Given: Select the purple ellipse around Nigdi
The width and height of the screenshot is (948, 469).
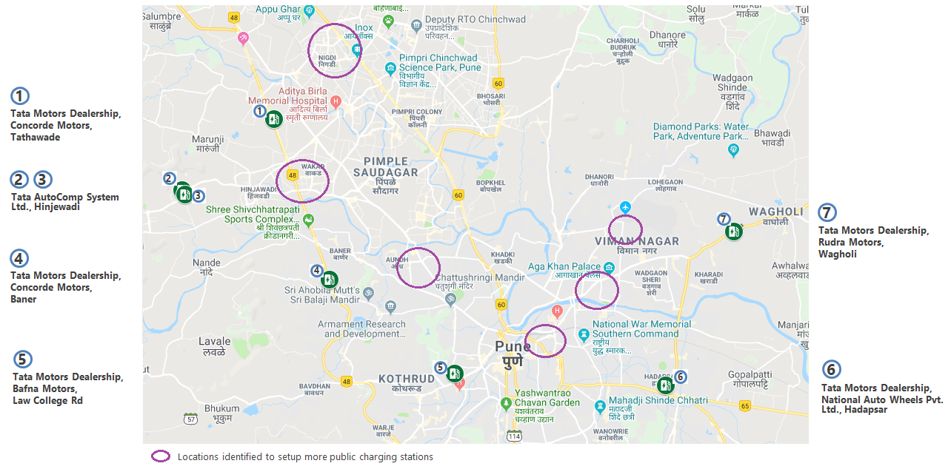Looking at the screenshot, I should tap(335, 50).
